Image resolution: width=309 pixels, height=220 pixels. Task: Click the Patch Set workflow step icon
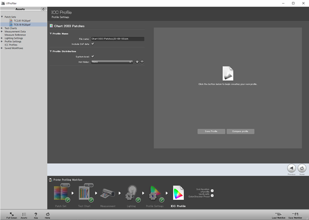coord(61,193)
